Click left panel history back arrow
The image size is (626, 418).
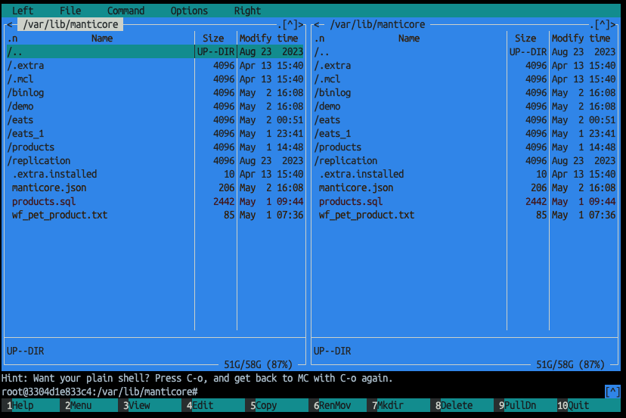(x=9, y=24)
